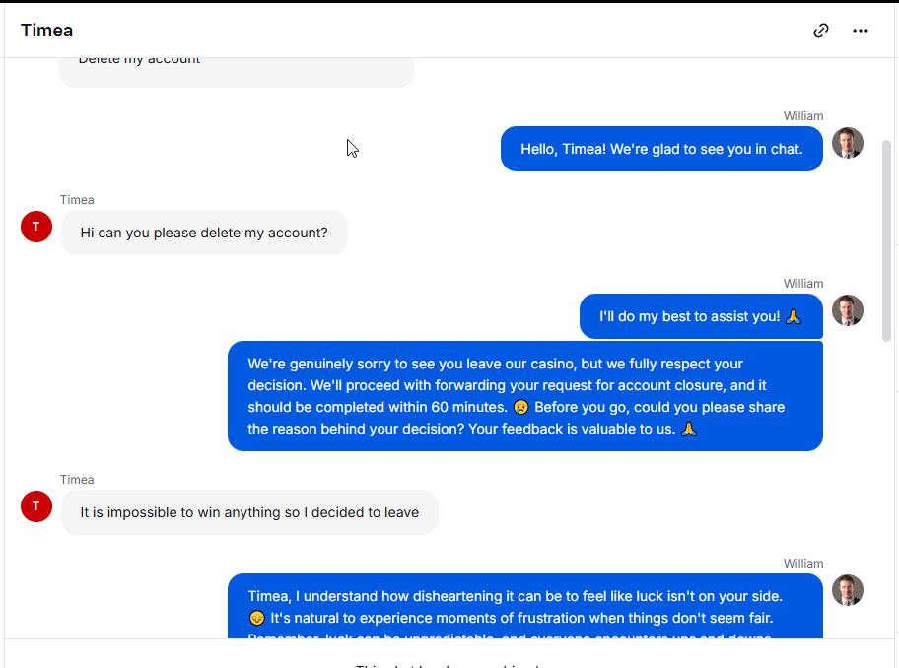Select the 'Timea' chat title header
The height and width of the screenshot is (668, 899).
[x=47, y=31]
